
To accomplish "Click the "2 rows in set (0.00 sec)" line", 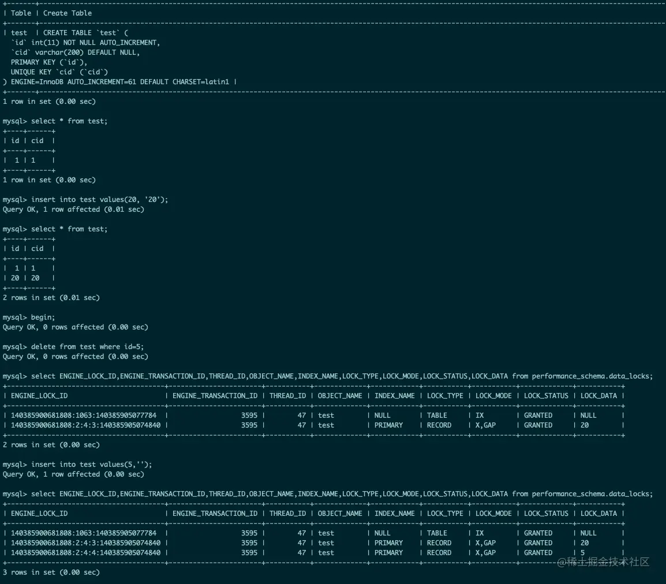I will (x=51, y=445).
